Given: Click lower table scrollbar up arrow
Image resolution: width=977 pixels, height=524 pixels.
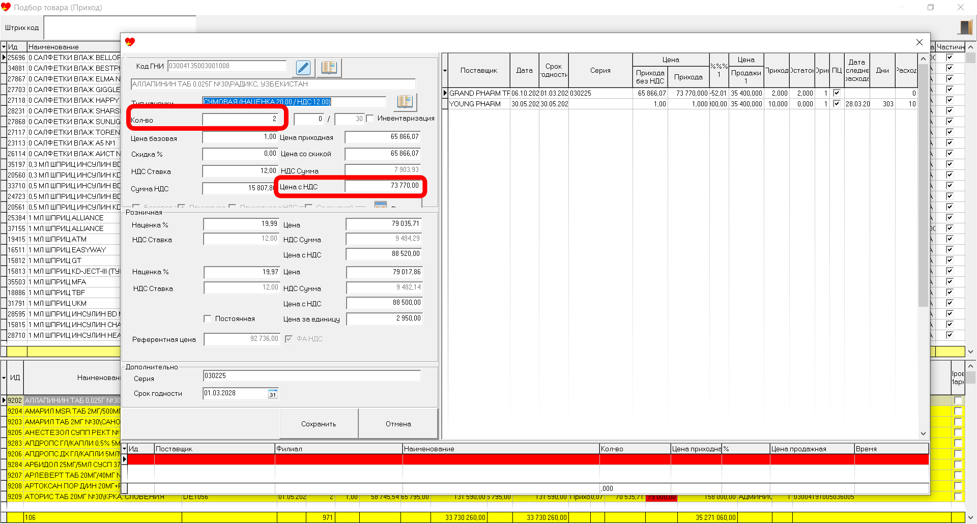Looking at the screenshot, I should (970, 366).
